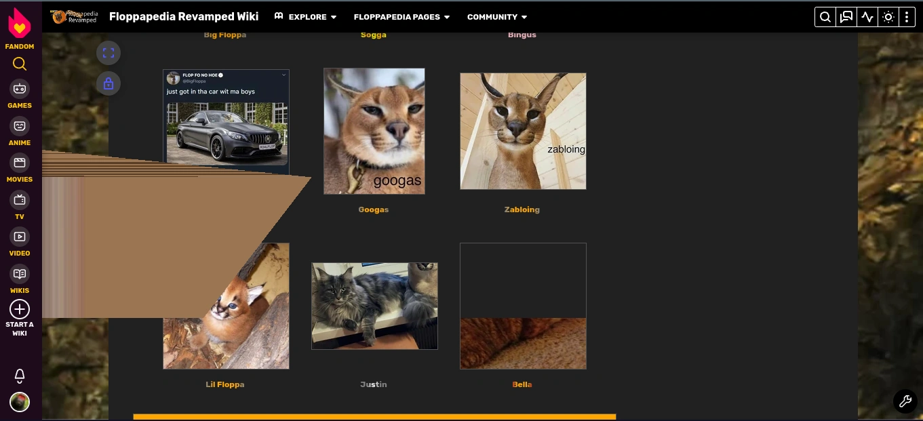Open the Bella caption link

pyautogui.click(x=522, y=384)
